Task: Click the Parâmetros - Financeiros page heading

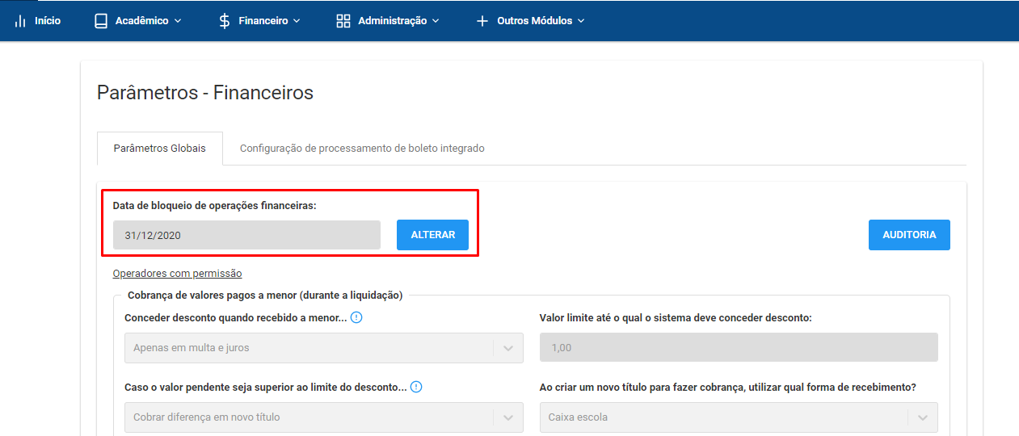Action: [205, 93]
